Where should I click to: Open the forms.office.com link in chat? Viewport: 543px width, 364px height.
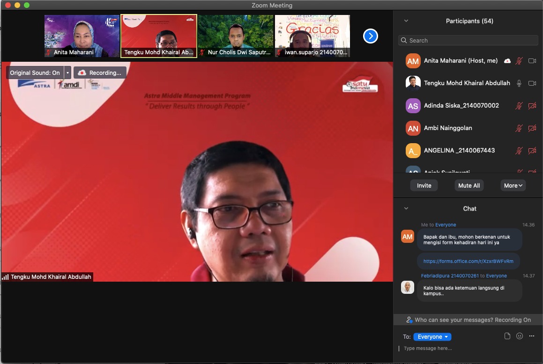click(468, 261)
